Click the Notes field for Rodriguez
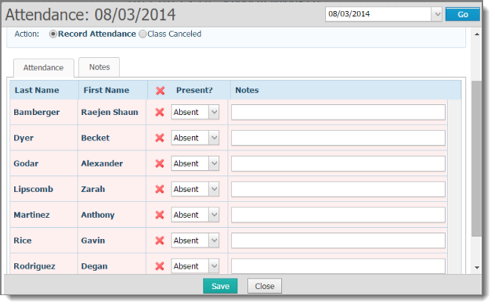The image size is (495, 307). (338, 266)
